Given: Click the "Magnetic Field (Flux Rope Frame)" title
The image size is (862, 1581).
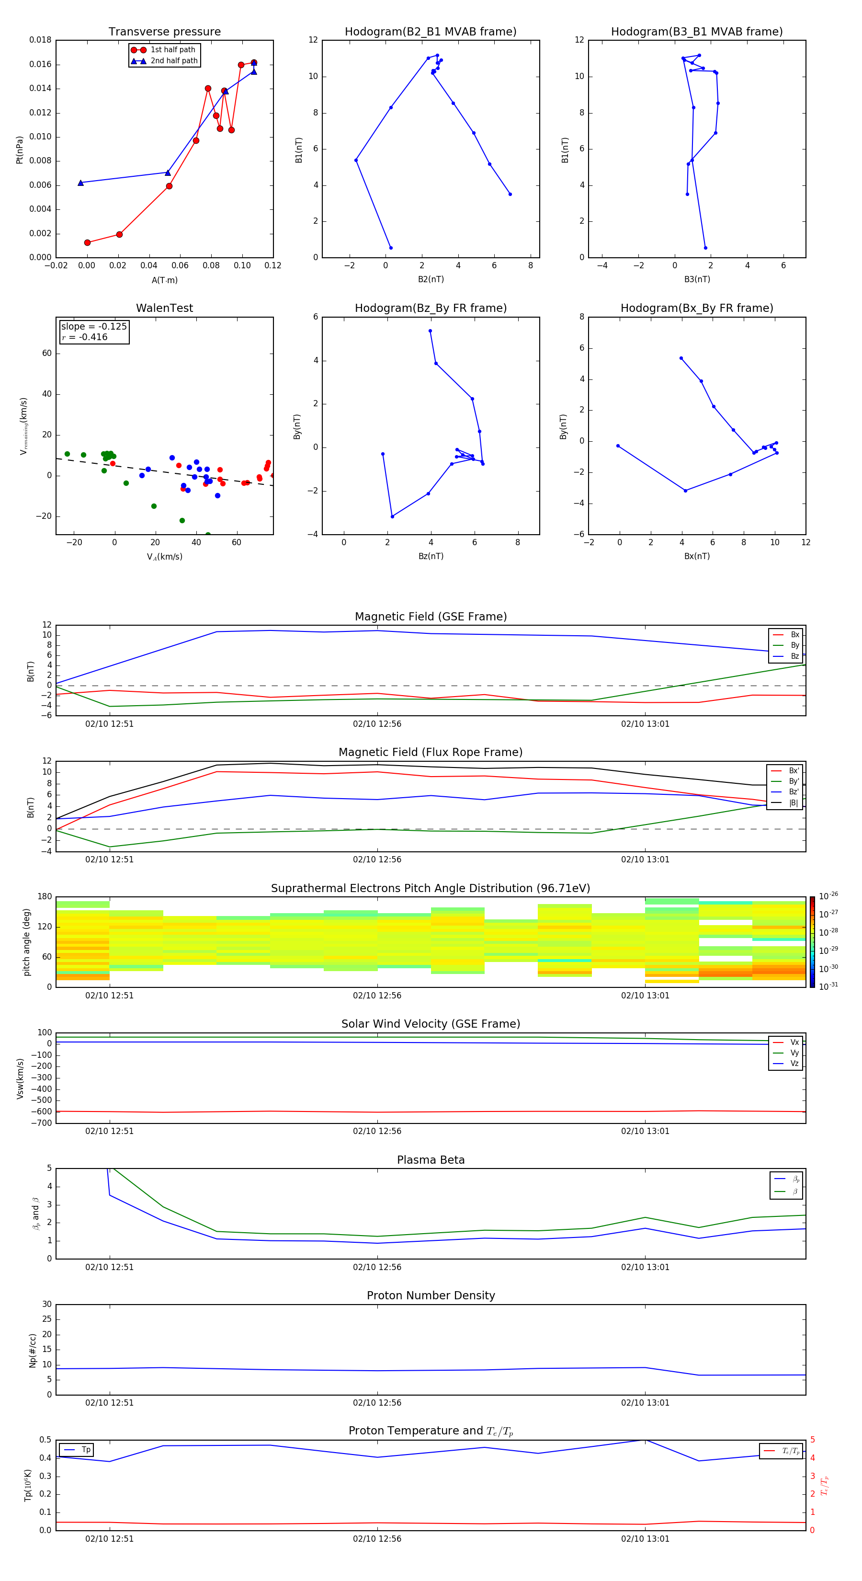Looking at the screenshot, I should click(431, 753).
